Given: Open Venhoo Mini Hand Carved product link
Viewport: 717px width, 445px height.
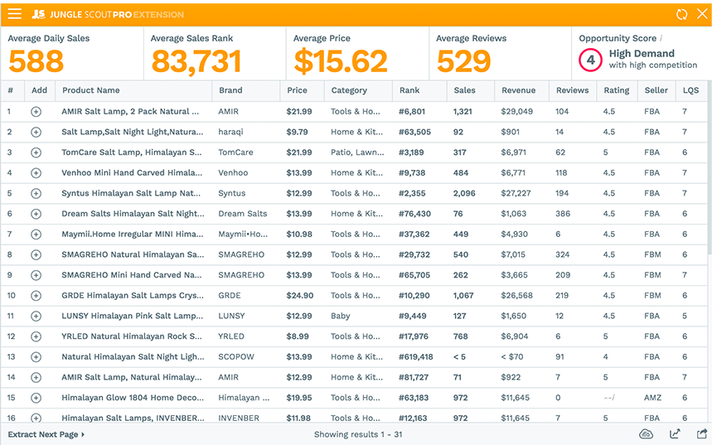Looking at the screenshot, I should (131, 172).
